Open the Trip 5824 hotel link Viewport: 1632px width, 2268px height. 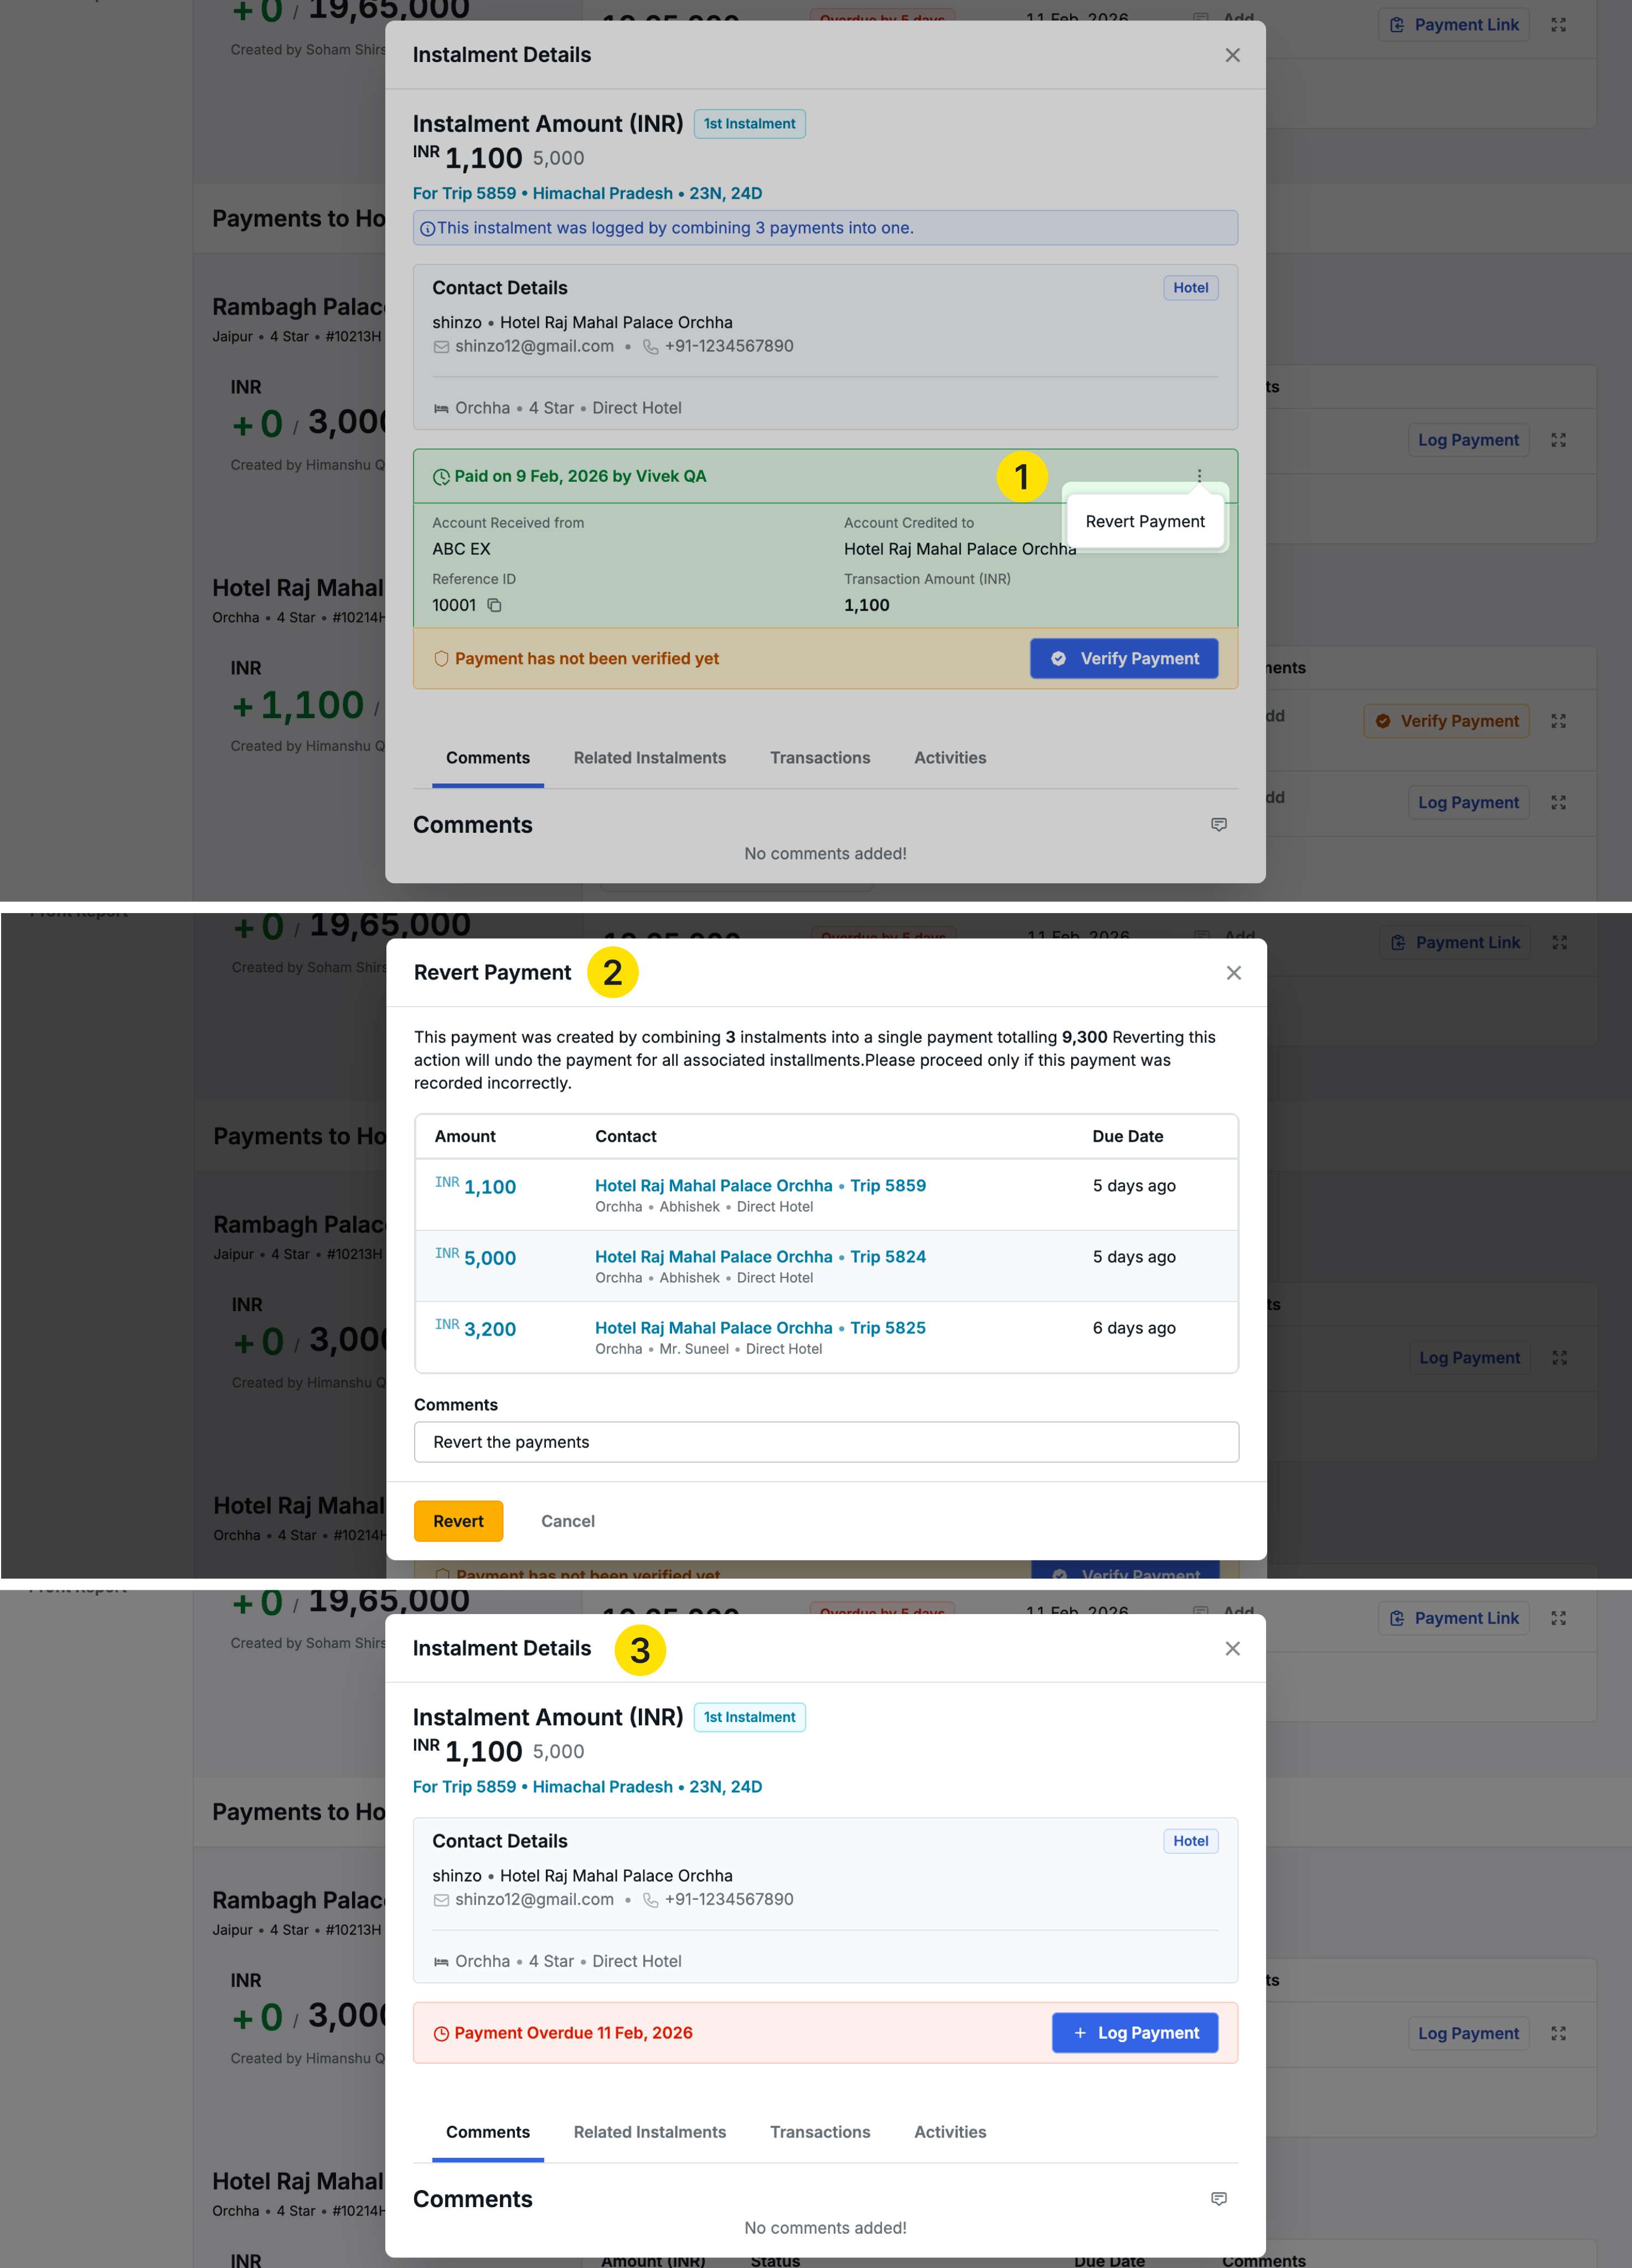[x=760, y=1257]
